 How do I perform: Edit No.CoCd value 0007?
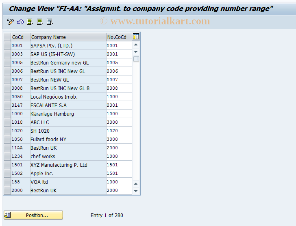(x=119, y=80)
